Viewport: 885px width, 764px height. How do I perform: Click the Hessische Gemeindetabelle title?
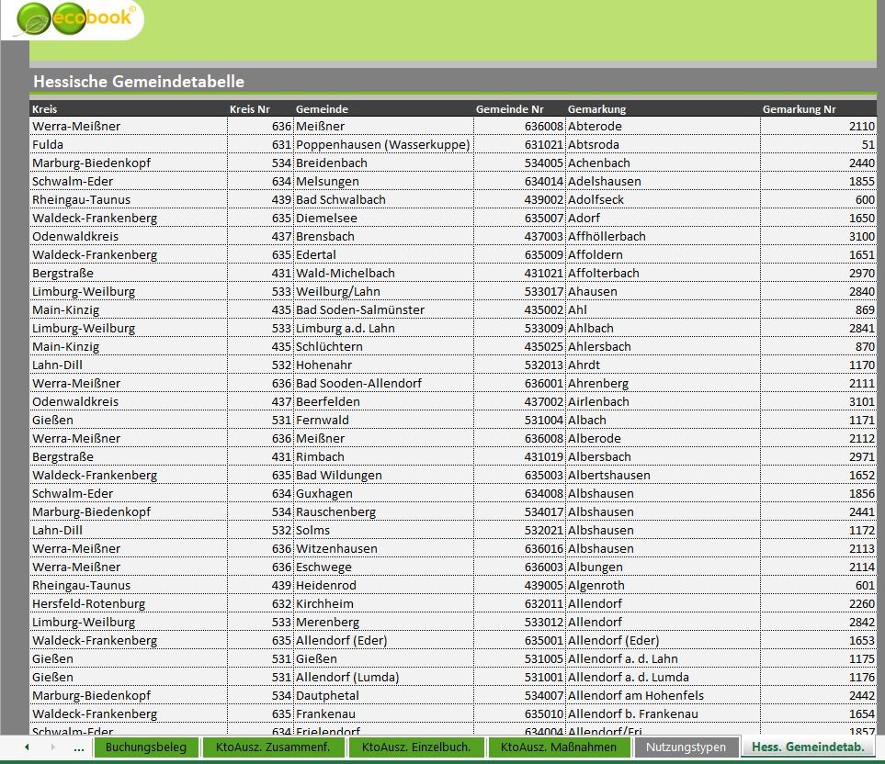139,82
